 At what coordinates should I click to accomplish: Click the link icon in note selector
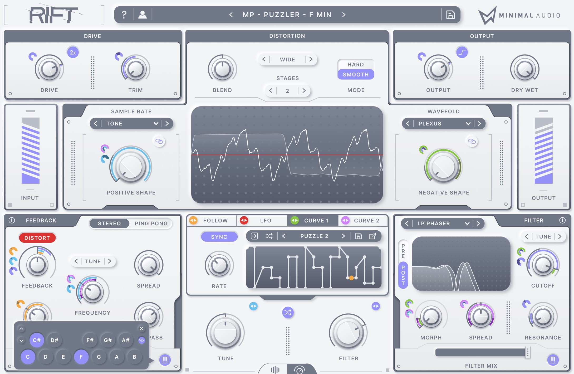pyautogui.click(x=141, y=340)
